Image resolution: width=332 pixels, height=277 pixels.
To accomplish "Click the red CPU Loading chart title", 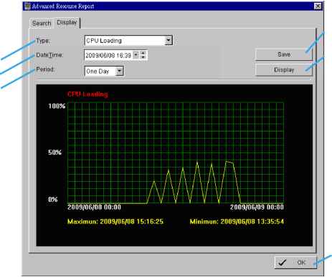I will [87, 94].
